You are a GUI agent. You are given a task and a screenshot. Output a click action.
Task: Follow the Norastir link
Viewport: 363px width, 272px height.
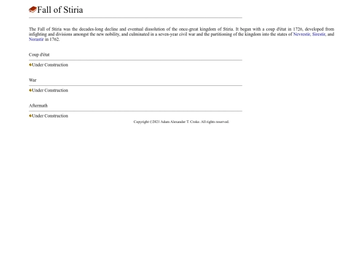(x=36, y=40)
